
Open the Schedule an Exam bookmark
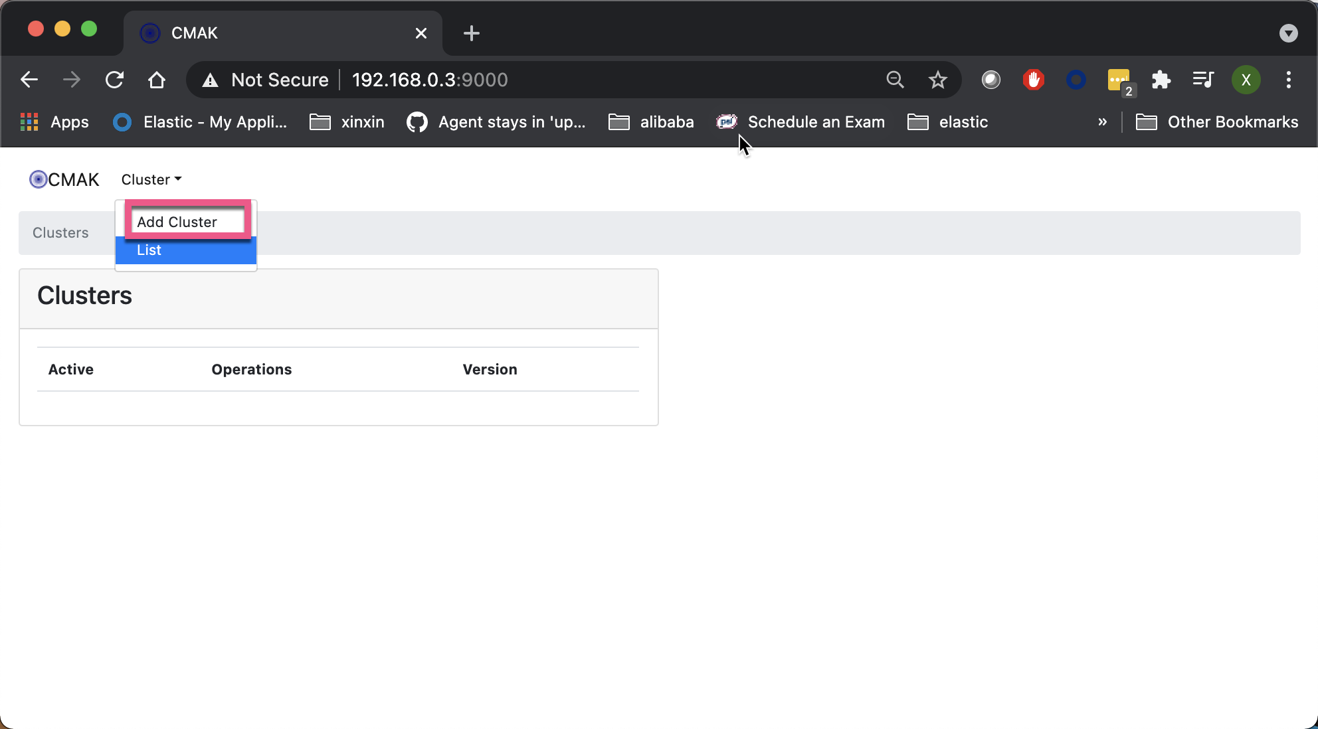coord(801,122)
